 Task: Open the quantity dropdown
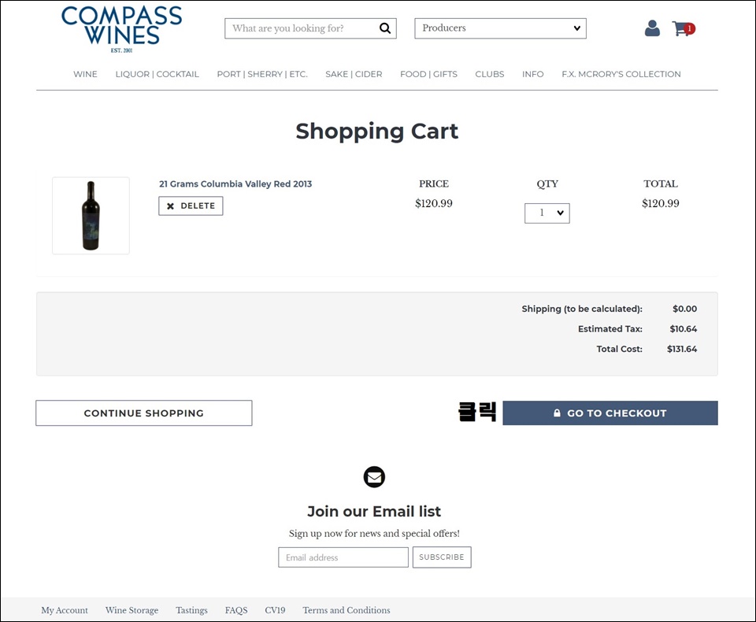click(547, 213)
